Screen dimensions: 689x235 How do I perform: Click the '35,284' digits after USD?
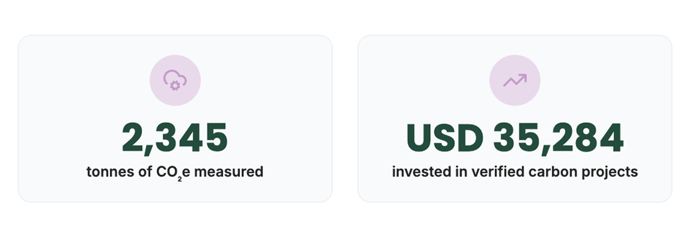coord(558,138)
